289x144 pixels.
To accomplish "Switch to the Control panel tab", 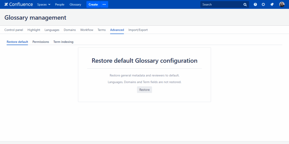I will click(14, 30).
